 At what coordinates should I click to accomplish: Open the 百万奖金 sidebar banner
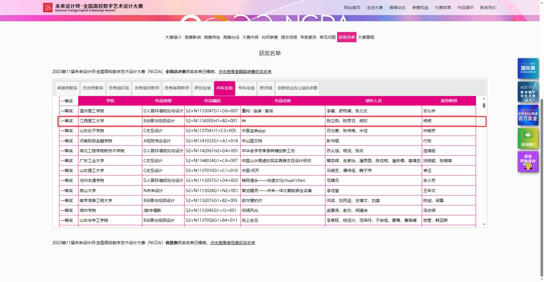coord(528,115)
